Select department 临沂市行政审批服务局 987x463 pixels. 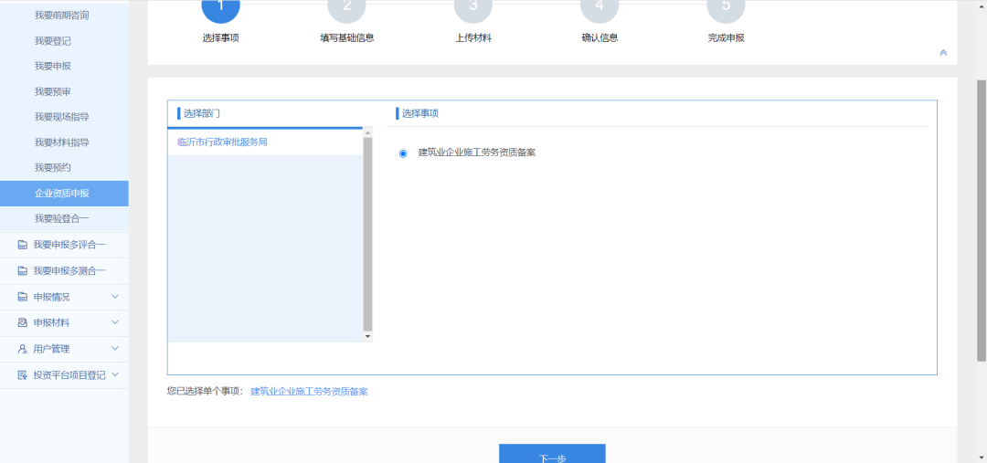[x=222, y=142]
